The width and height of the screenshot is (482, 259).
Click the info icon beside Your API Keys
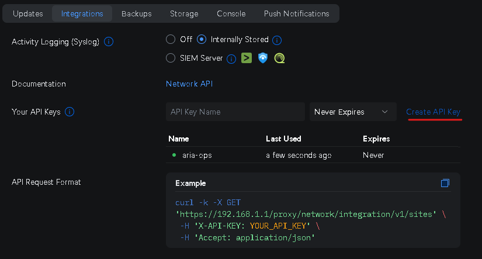click(70, 112)
